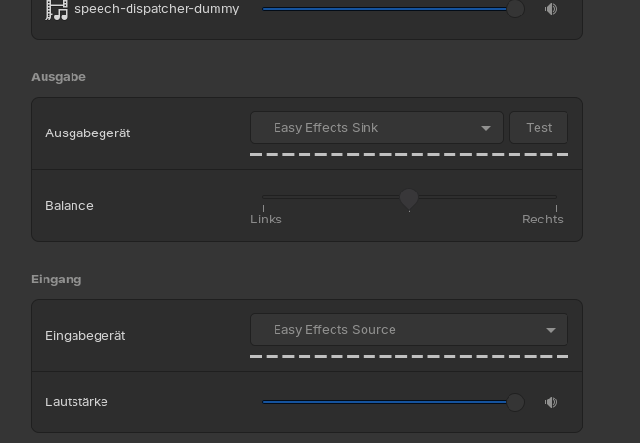
Task: Click the input level meter below Eingabegerät
Action: pos(409,356)
